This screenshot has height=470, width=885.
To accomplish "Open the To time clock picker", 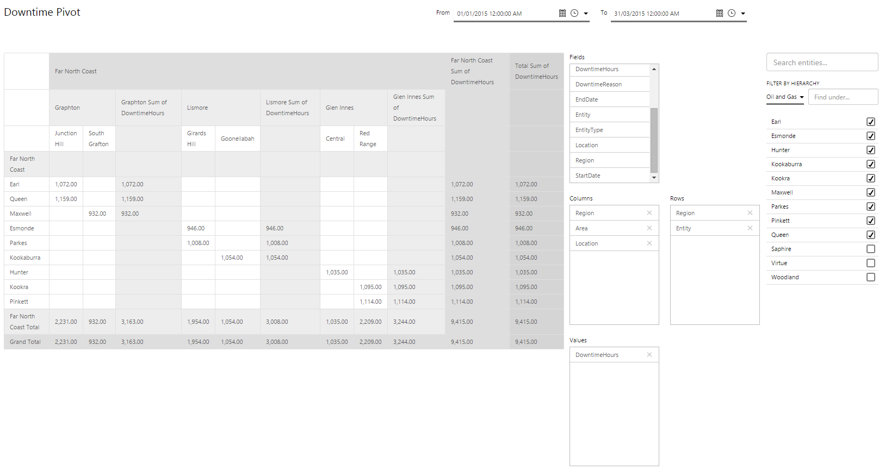I will (732, 13).
